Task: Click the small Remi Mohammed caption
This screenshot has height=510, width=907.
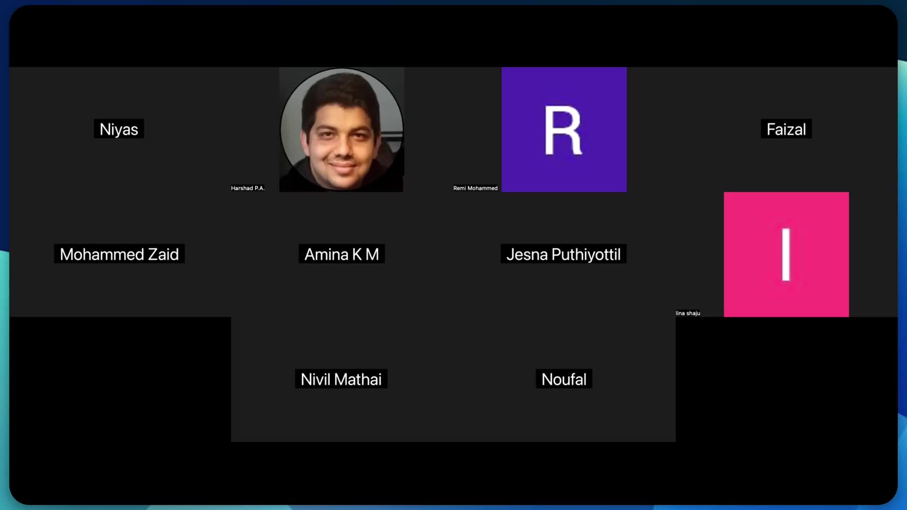Action: 475,188
